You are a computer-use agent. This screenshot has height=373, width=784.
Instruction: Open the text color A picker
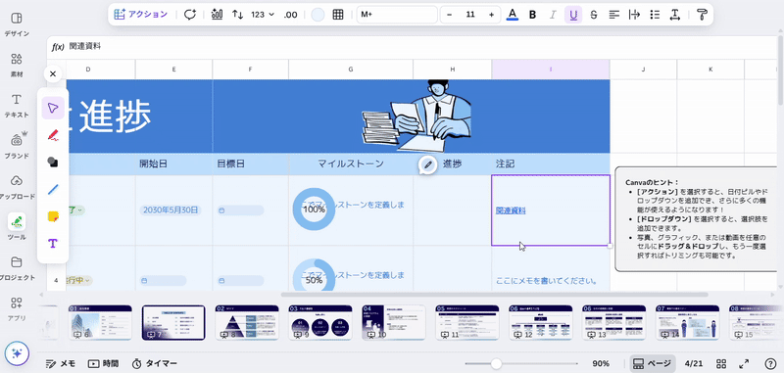tap(512, 15)
